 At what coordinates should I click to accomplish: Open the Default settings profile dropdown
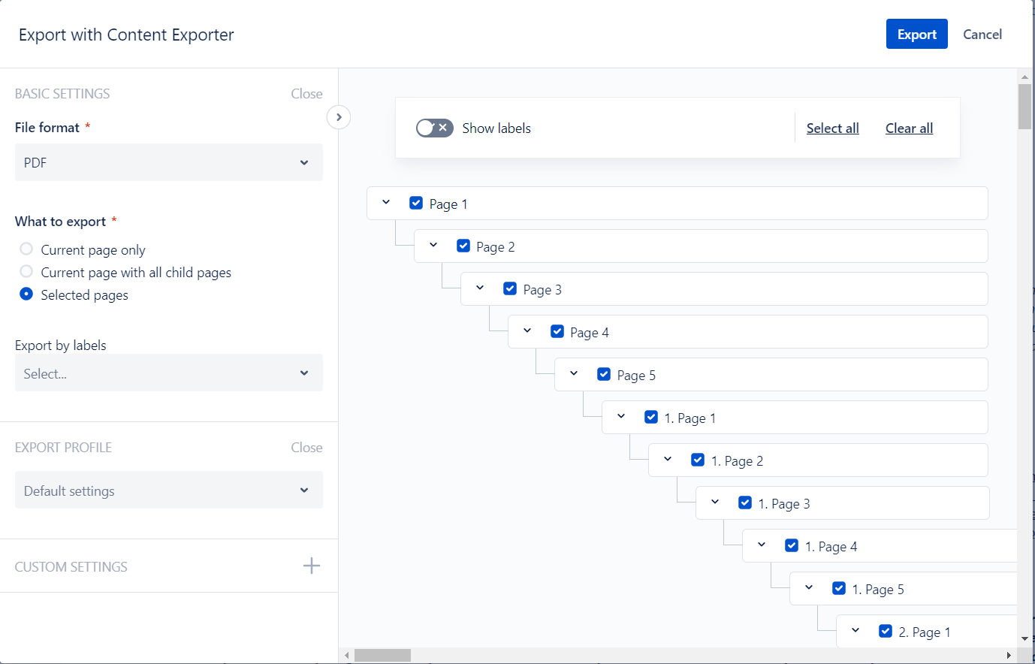coord(169,490)
